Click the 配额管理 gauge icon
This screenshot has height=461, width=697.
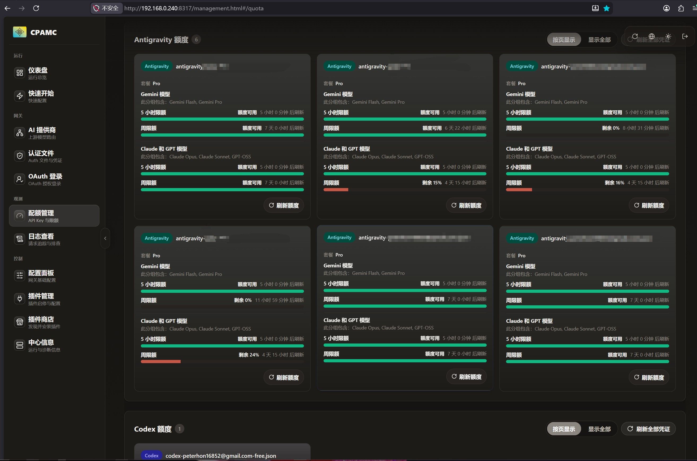click(20, 216)
